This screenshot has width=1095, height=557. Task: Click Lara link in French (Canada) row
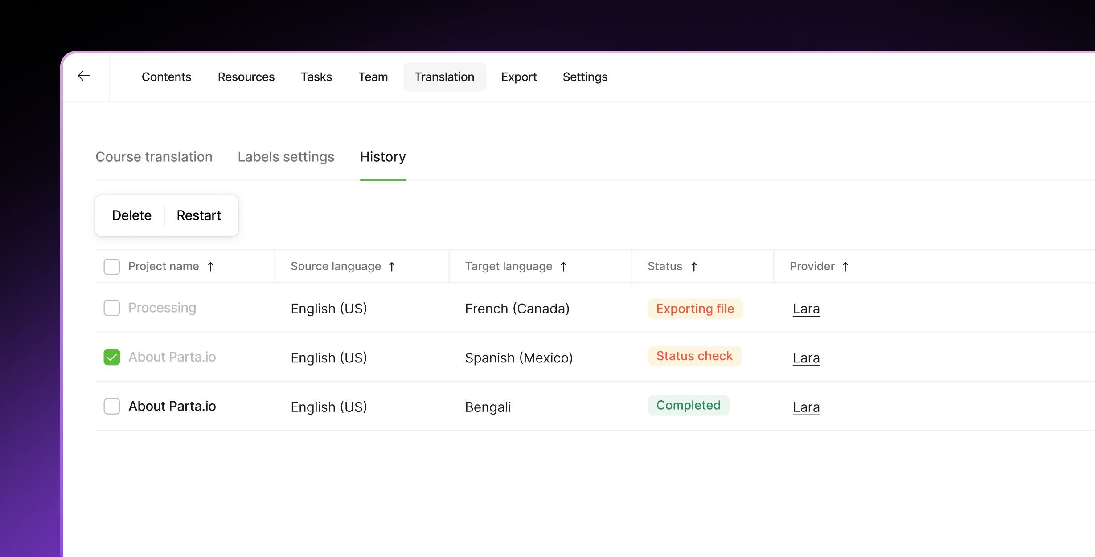coord(806,309)
